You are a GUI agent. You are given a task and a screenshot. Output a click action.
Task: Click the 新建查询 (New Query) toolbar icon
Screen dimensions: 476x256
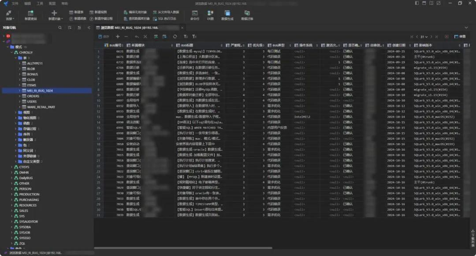30,15
